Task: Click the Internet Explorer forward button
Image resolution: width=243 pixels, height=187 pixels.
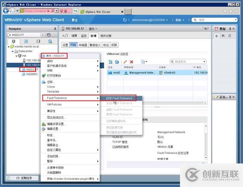Action: click(12, 11)
